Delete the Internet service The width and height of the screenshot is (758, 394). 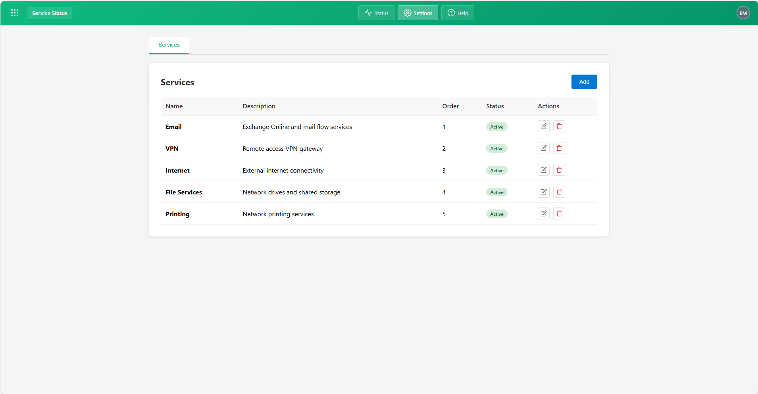(559, 170)
